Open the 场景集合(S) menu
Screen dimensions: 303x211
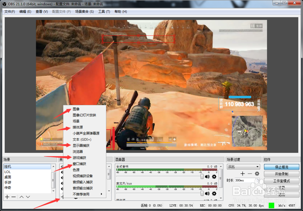85,12
